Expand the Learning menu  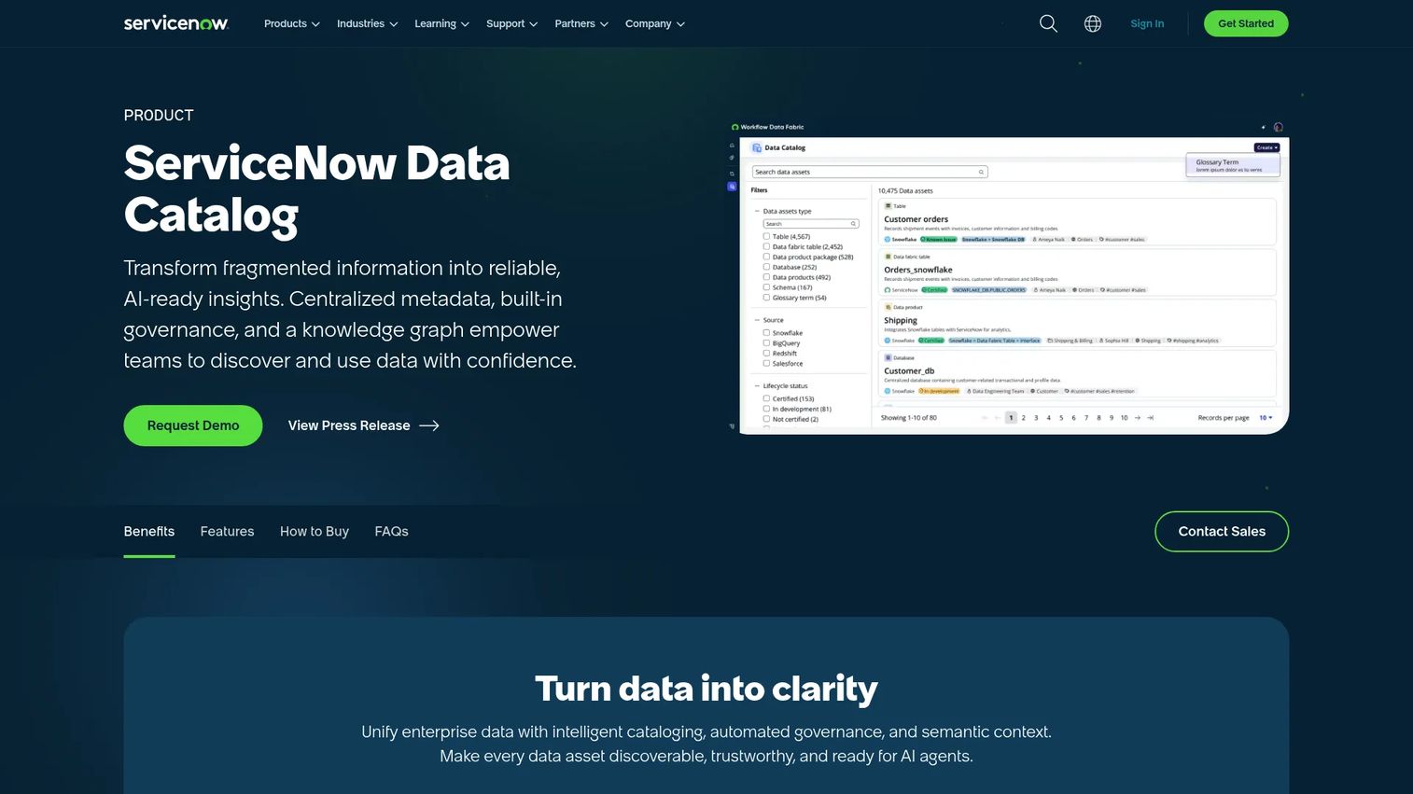click(442, 23)
